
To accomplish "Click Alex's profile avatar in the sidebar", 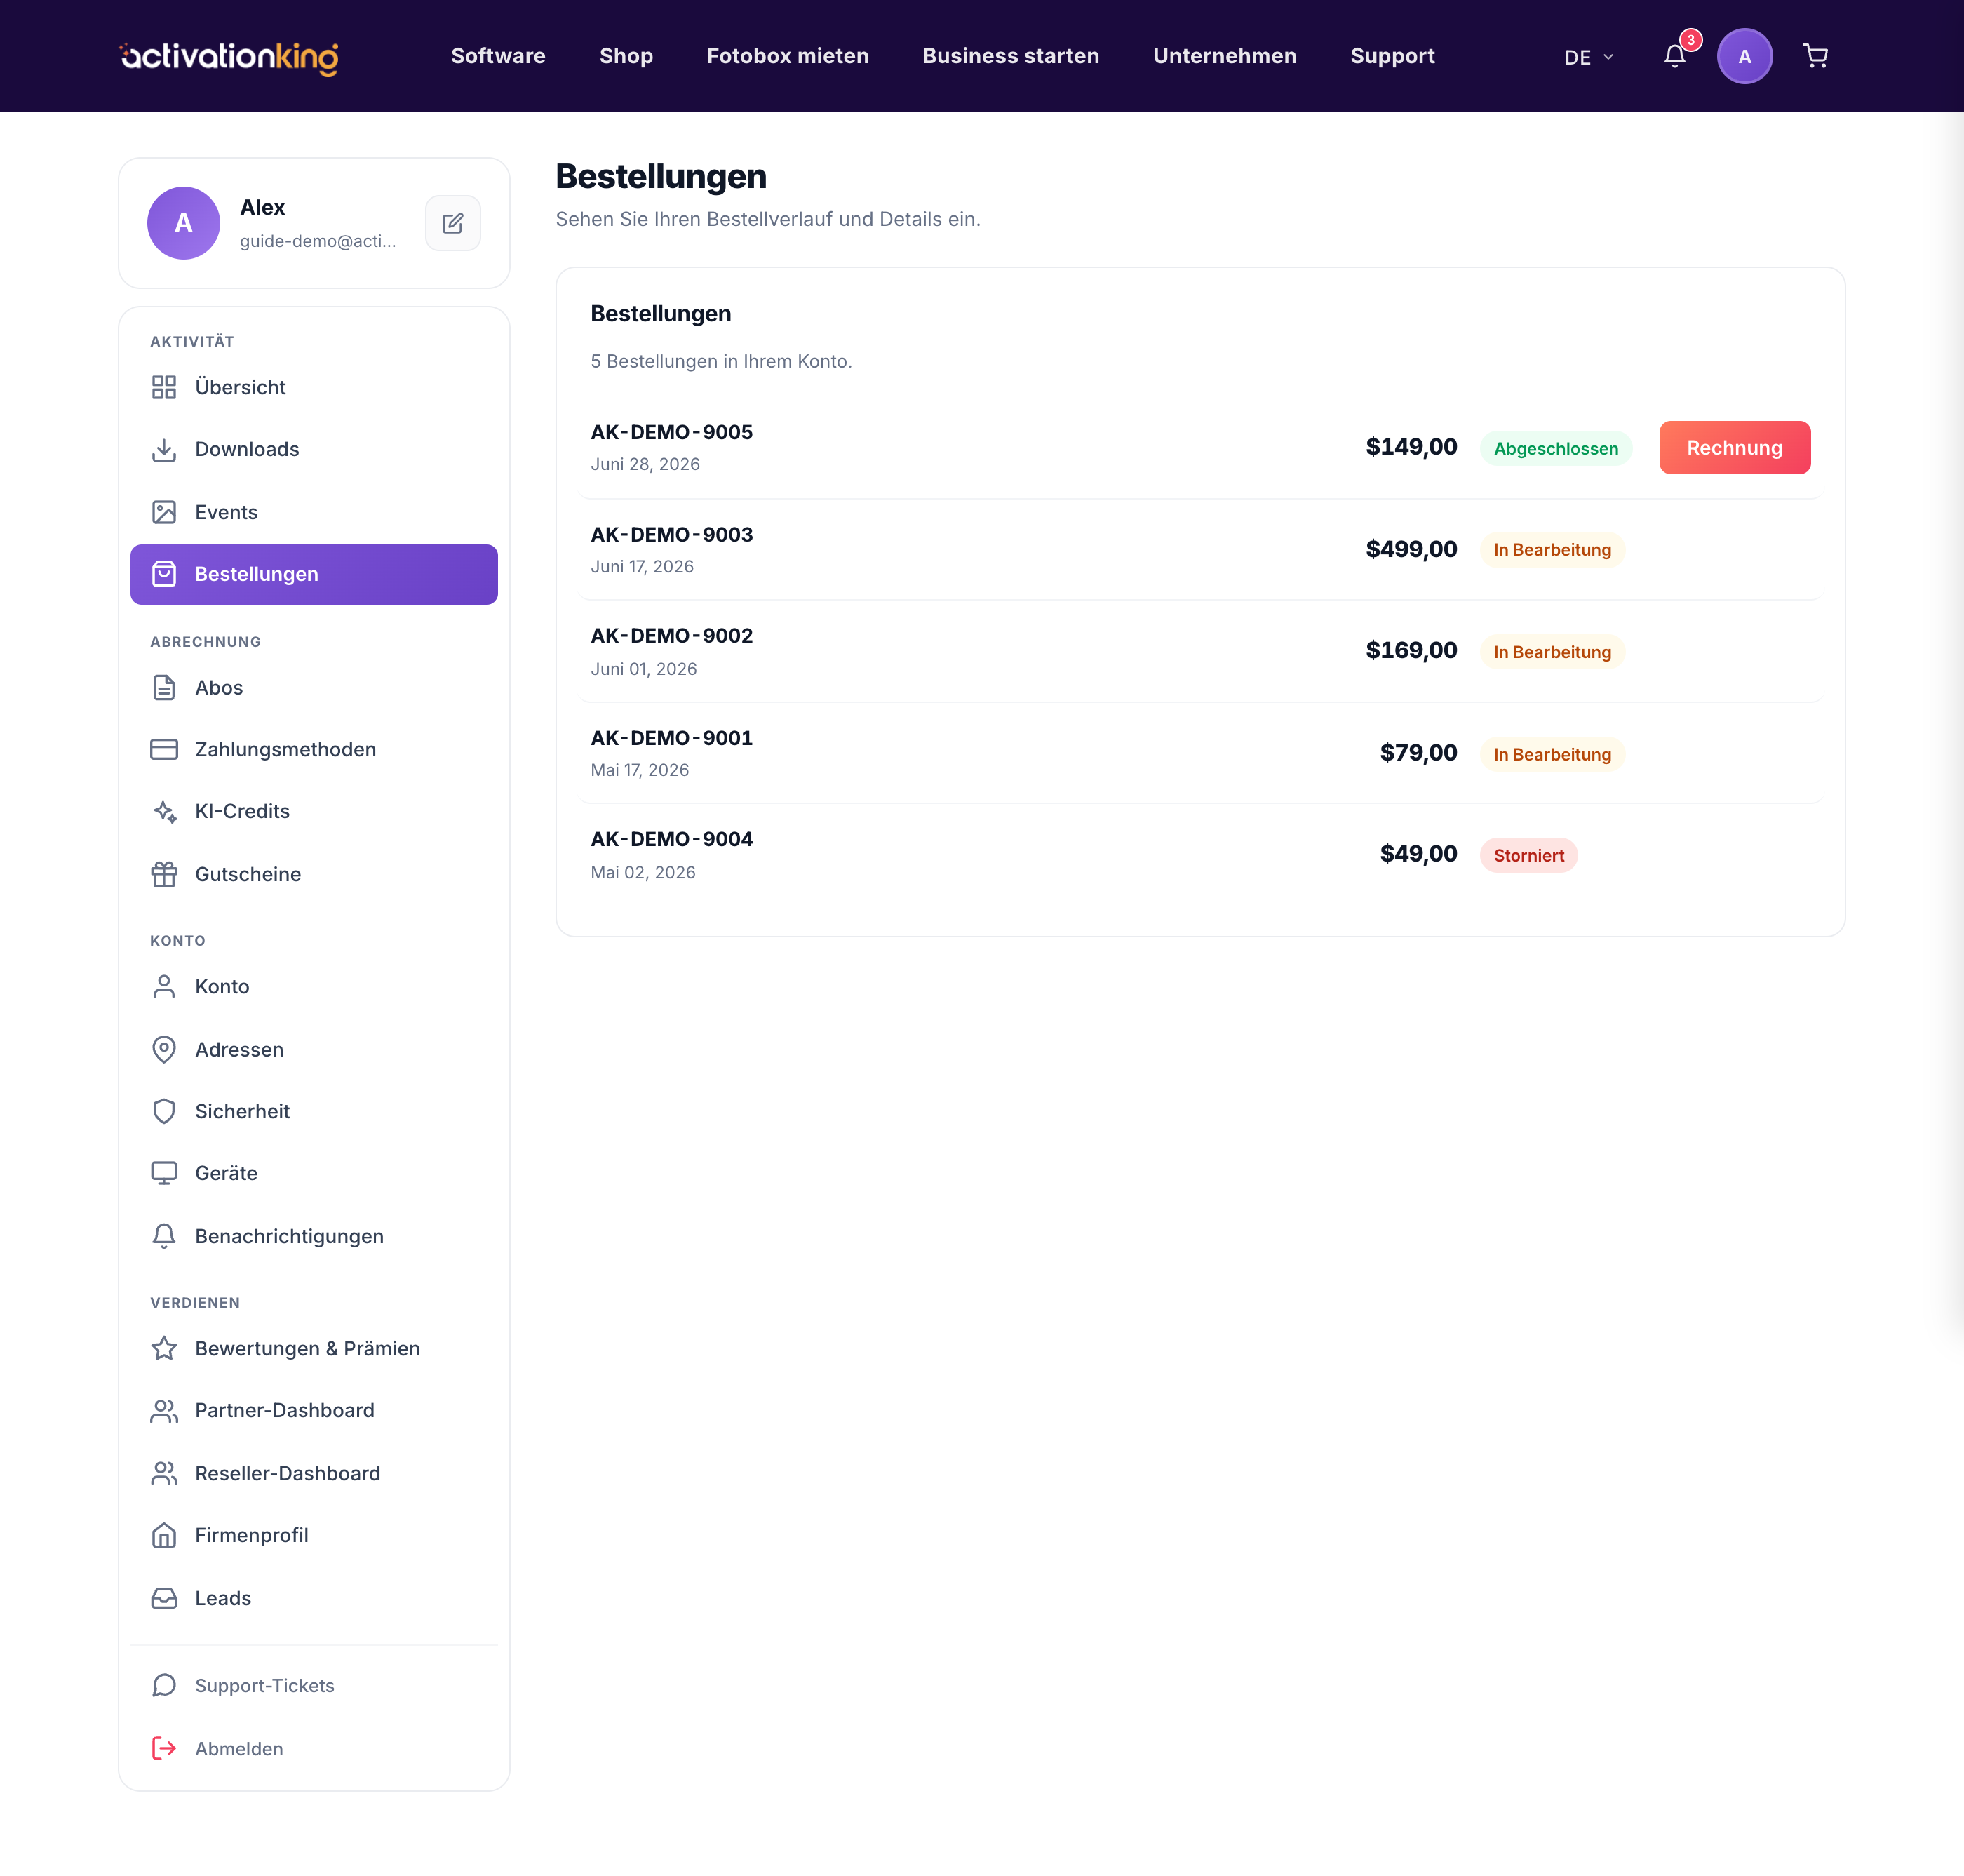I will [x=184, y=223].
